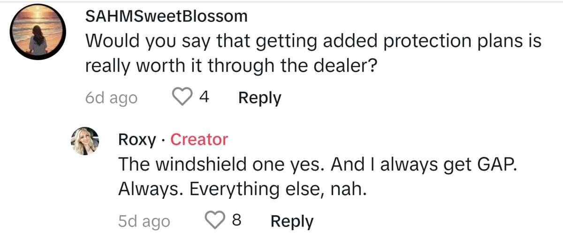Open Roxy's profile picture
The width and height of the screenshot is (563, 233).
(x=85, y=141)
